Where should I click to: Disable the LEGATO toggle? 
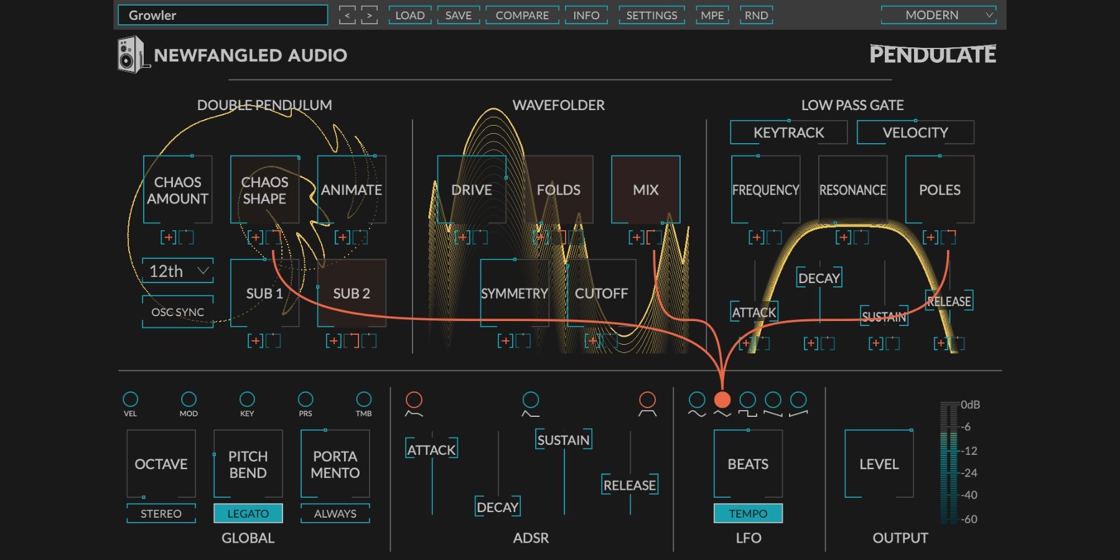point(248,513)
